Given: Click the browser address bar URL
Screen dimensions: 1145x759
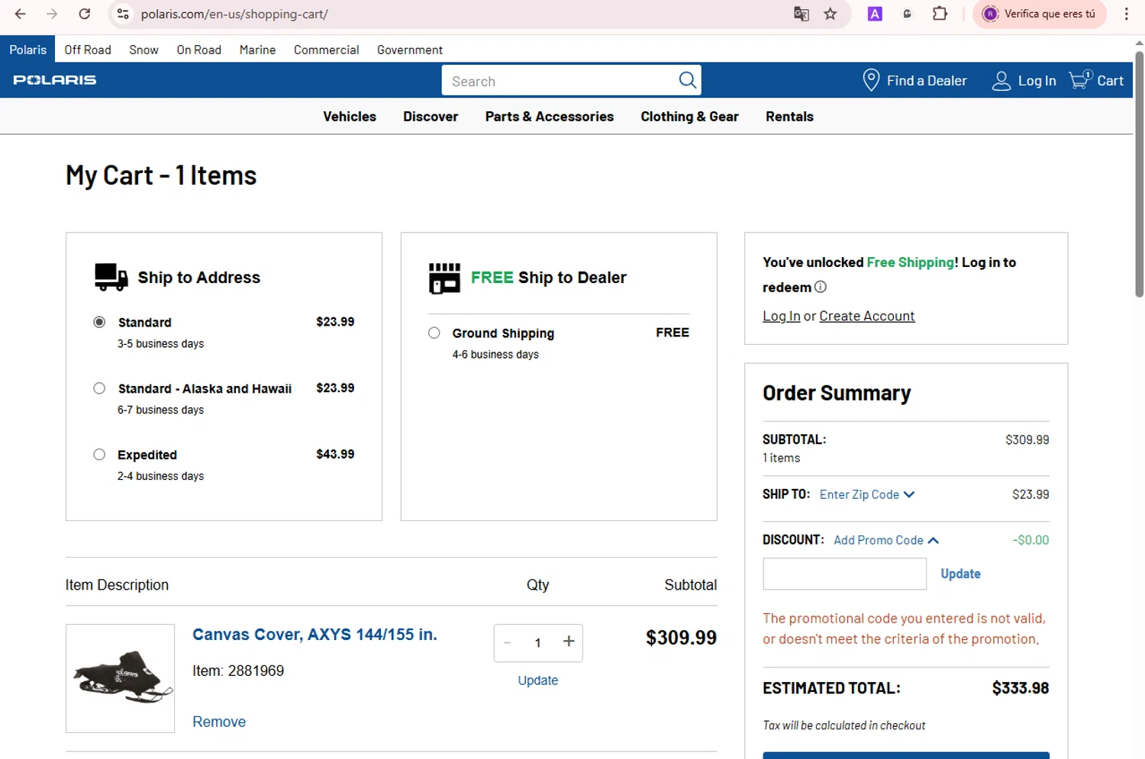Looking at the screenshot, I should [234, 14].
